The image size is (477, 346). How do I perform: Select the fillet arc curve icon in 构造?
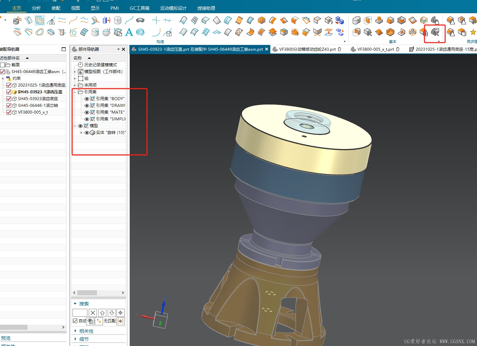[x=156, y=32]
